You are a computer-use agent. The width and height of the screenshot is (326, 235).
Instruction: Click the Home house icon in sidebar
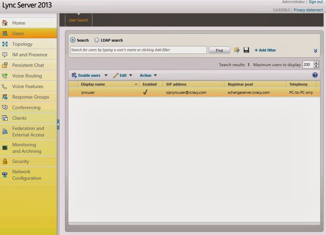5,23
